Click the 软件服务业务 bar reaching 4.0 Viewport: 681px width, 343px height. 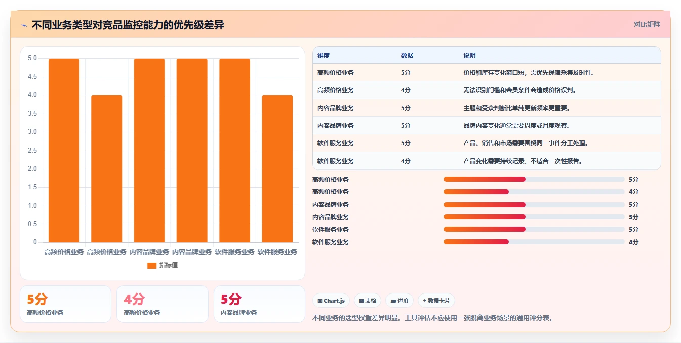point(277,169)
